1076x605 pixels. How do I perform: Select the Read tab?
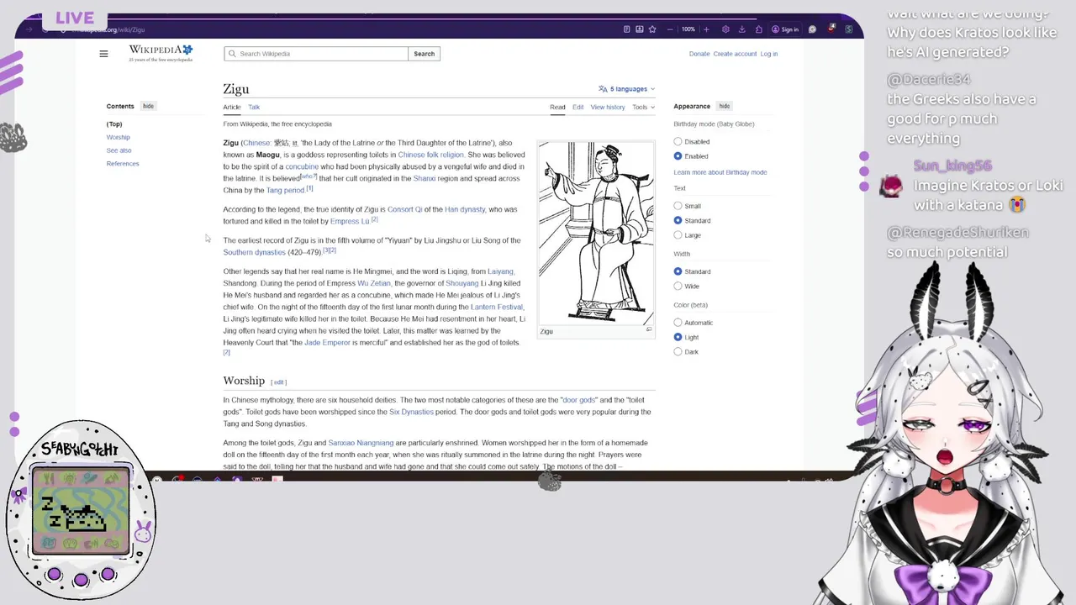[557, 107]
